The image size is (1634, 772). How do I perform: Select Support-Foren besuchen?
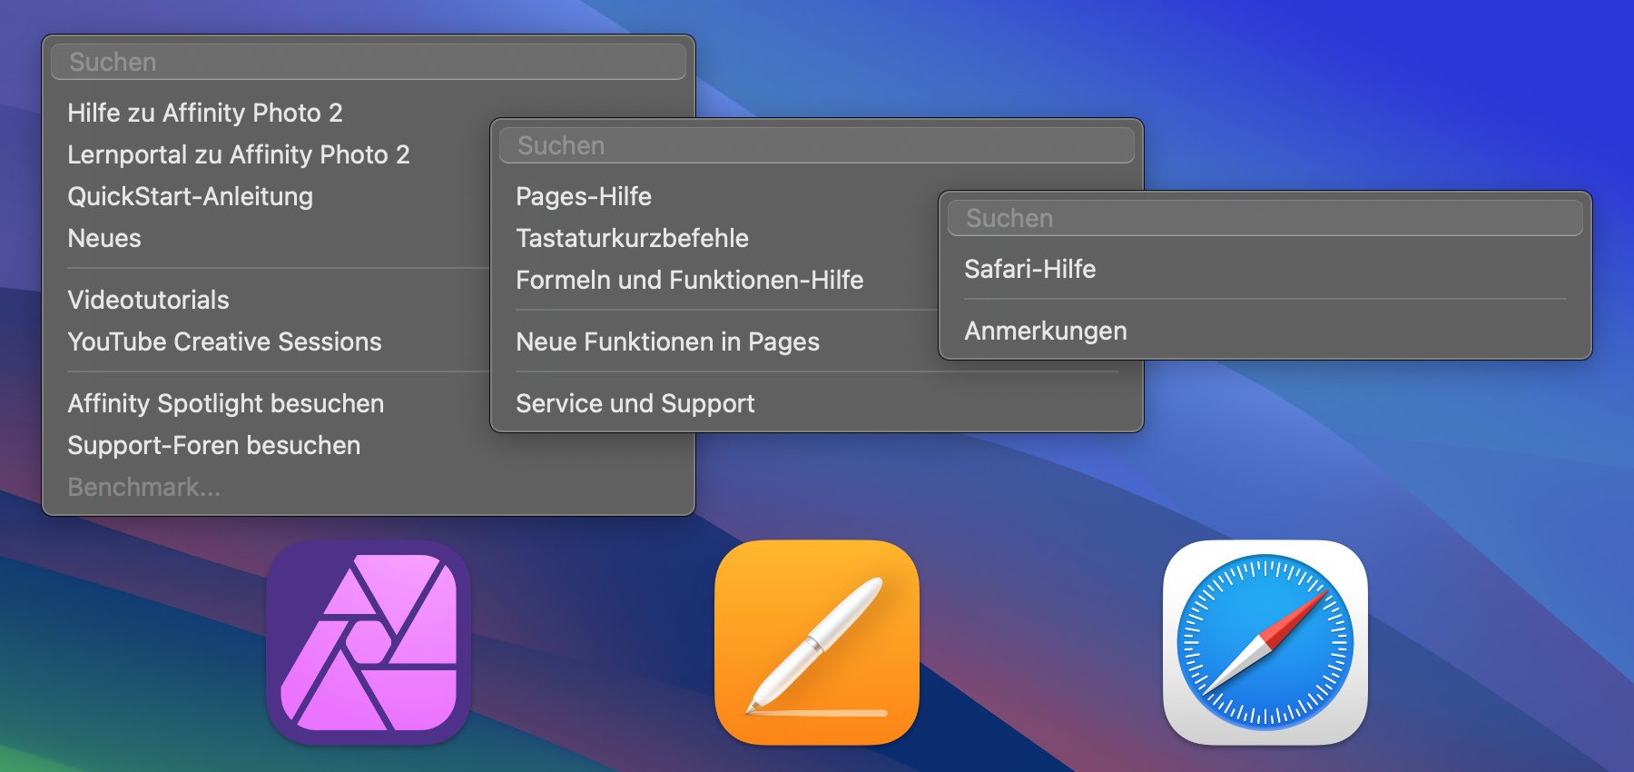(x=213, y=445)
